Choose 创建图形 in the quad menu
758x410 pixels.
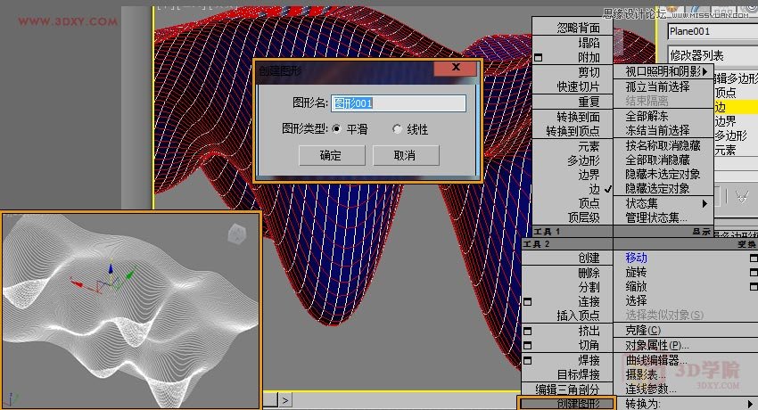pyautogui.click(x=566, y=404)
